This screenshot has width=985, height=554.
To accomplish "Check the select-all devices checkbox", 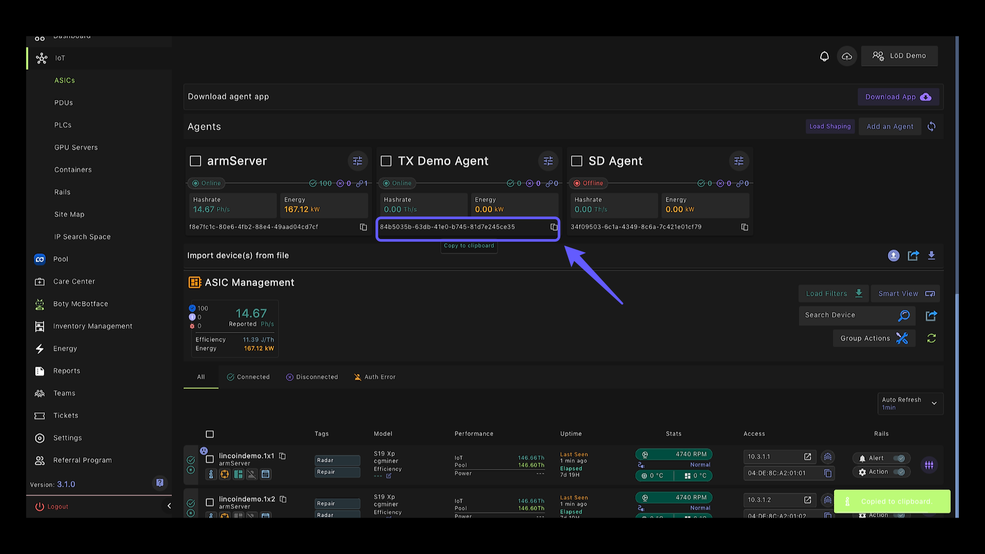I will 210,434.
